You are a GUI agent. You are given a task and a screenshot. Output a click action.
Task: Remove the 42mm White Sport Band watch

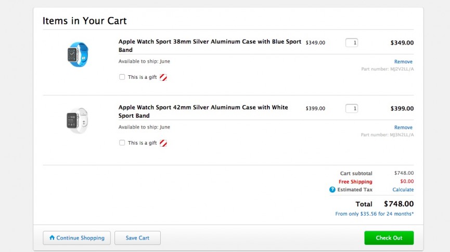[x=403, y=127]
